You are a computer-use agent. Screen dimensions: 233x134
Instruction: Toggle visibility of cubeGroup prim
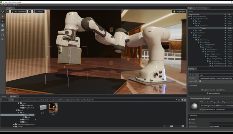(x=225, y=26)
